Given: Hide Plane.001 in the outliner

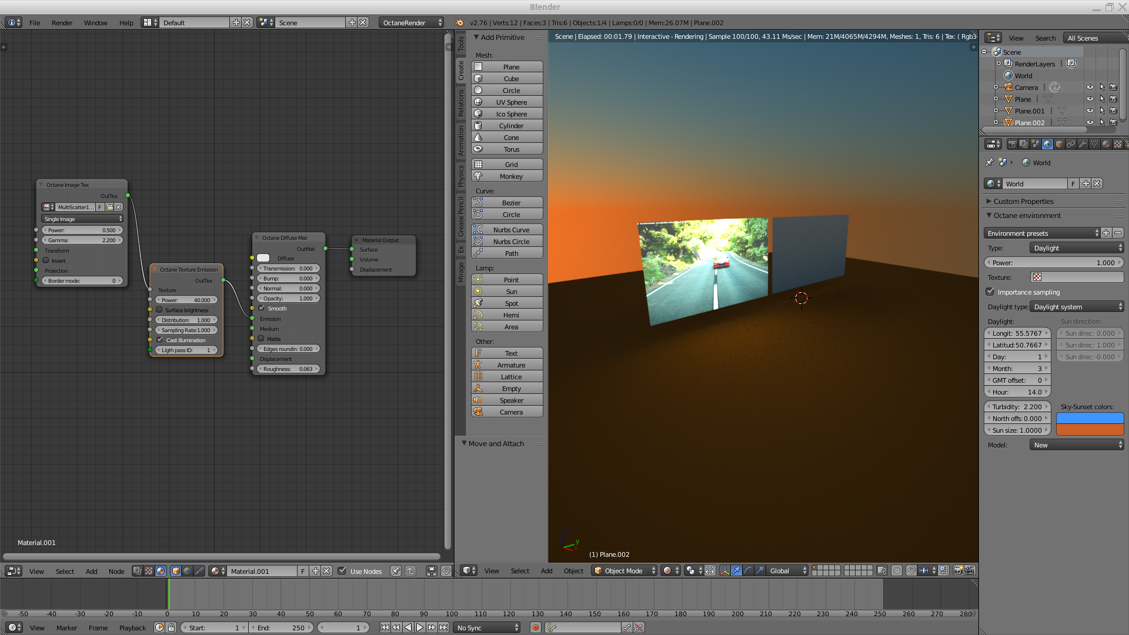Looking at the screenshot, I should click(x=1090, y=111).
